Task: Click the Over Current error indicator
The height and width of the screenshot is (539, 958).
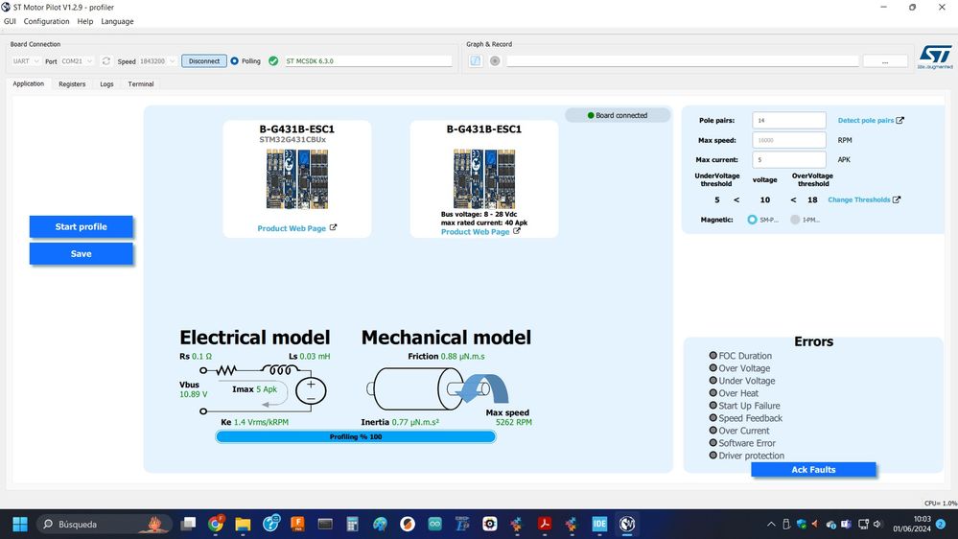Action: click(713, 431)
